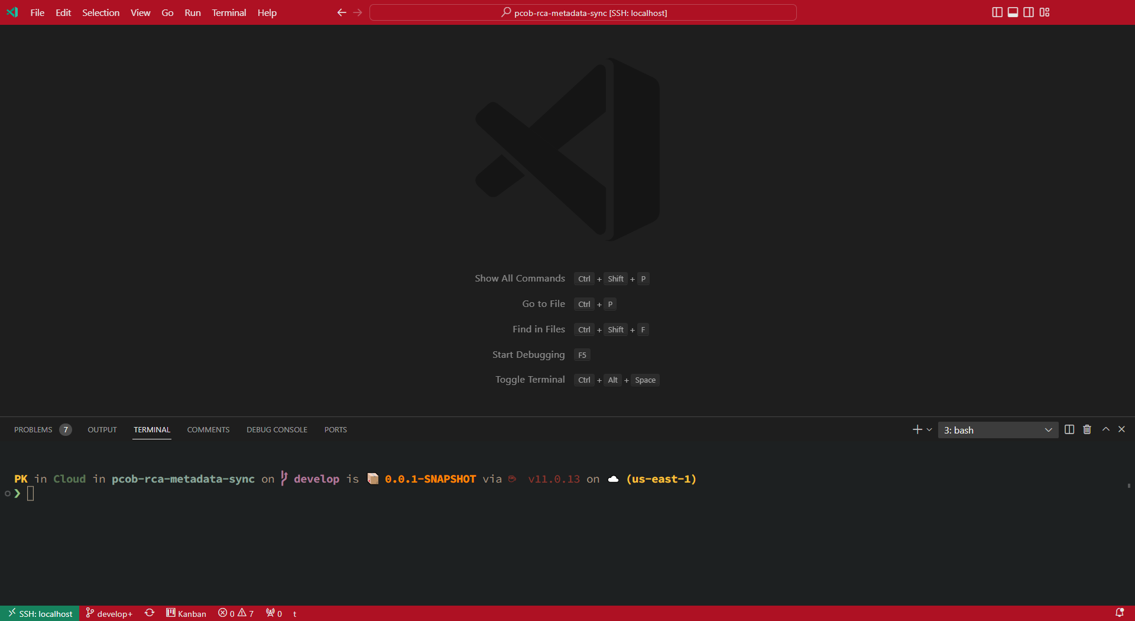
Task: Click the develop+ branch in status bar
Action: (109, 613)
